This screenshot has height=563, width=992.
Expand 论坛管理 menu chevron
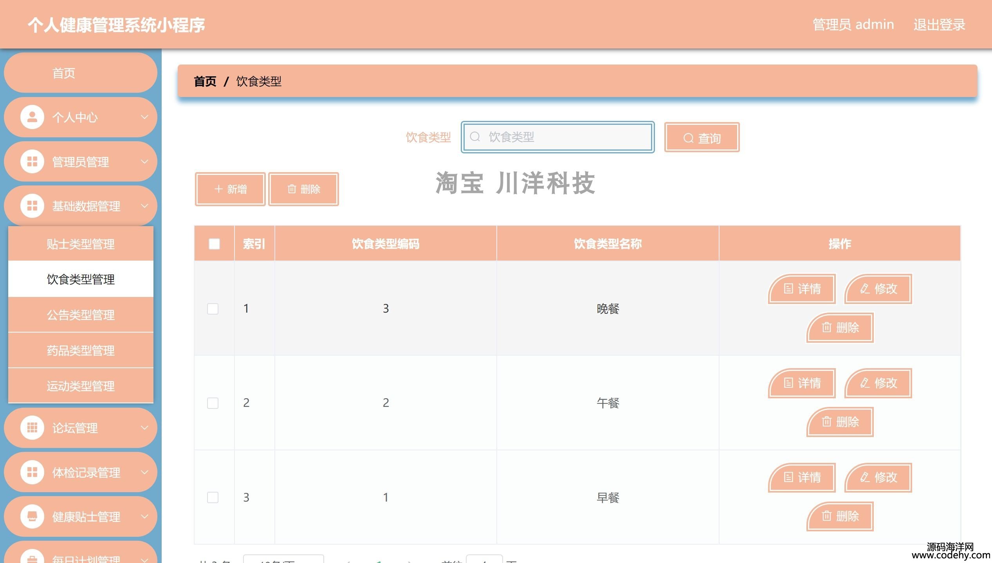pos(144,428)
